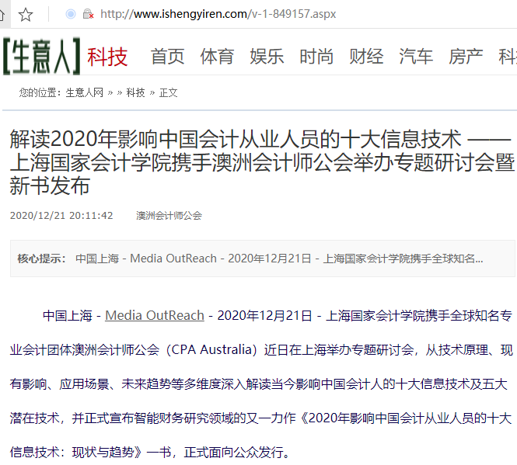Select the 汽车 navigation item
517x465 pixels.
pos(416,57)
